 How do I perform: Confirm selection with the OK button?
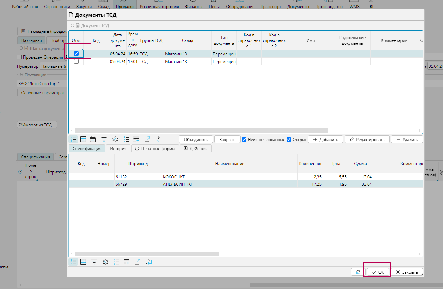pyautogui.click(x=378, y=272)
